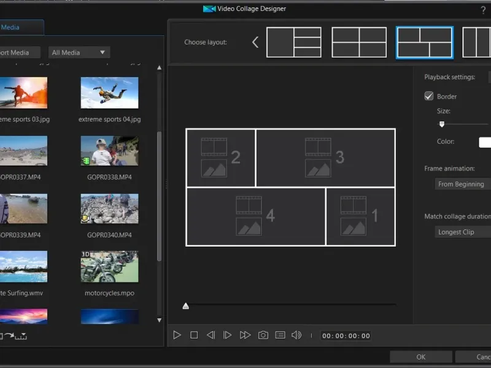Open the white border color swatch
491x368 pixels.
click(x=485, y=142)
